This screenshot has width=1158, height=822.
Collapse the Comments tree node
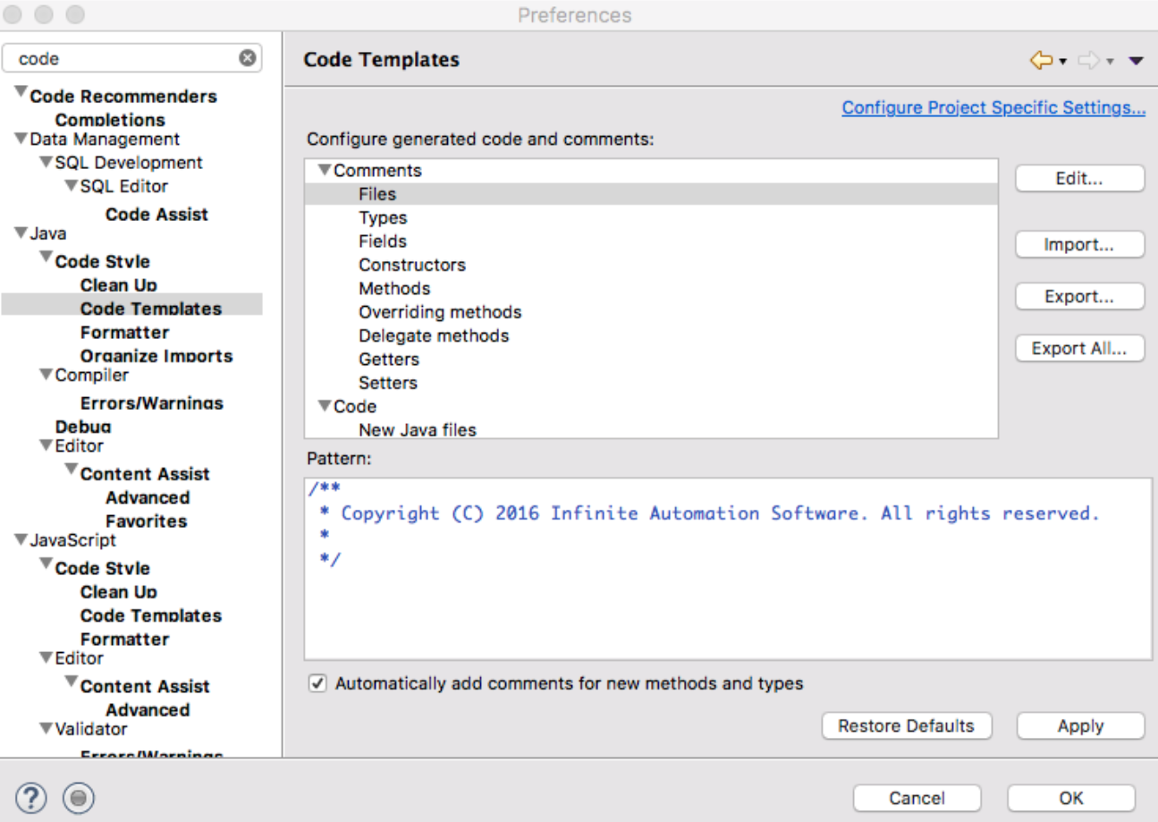(x=325, y=170)
